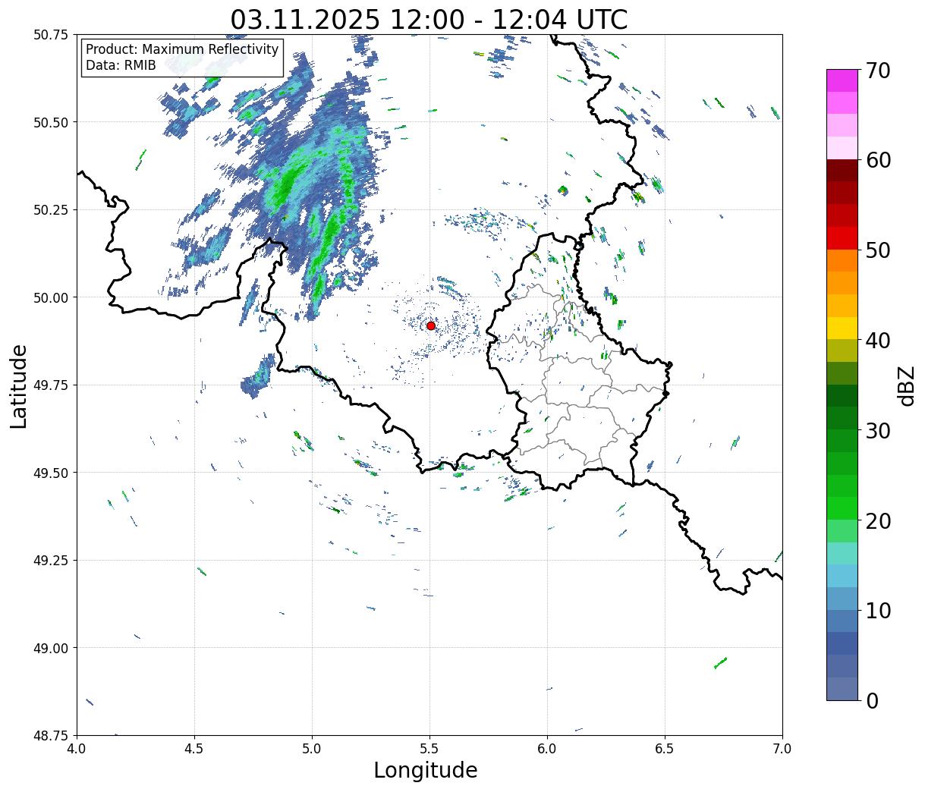Click the bright red colorbar segment above 50

pyautogui.click(x=842, y=237)
